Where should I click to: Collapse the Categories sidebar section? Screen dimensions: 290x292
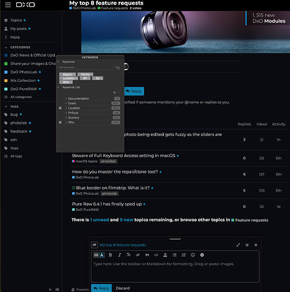[6, 47]
